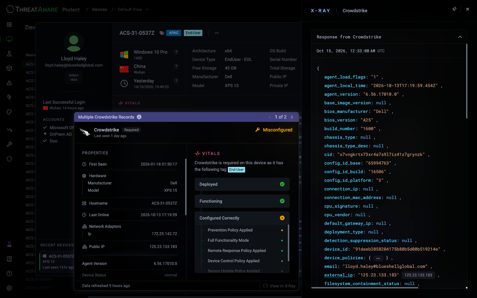Collapse the Configured Correctly vitals row
The height and width of the screenshot is (298, 477).
[x=242, y=218]
